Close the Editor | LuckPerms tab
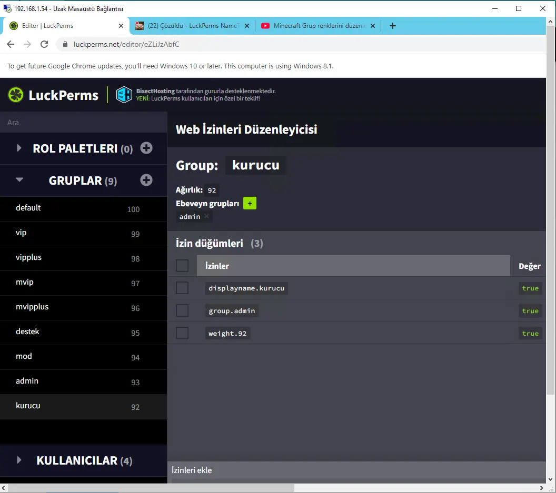556x493 pixels. 121,26
